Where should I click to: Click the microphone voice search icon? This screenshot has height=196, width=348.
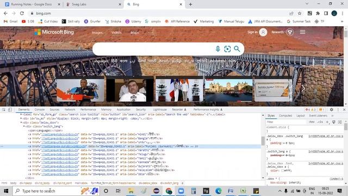click(x=217, y=49)
